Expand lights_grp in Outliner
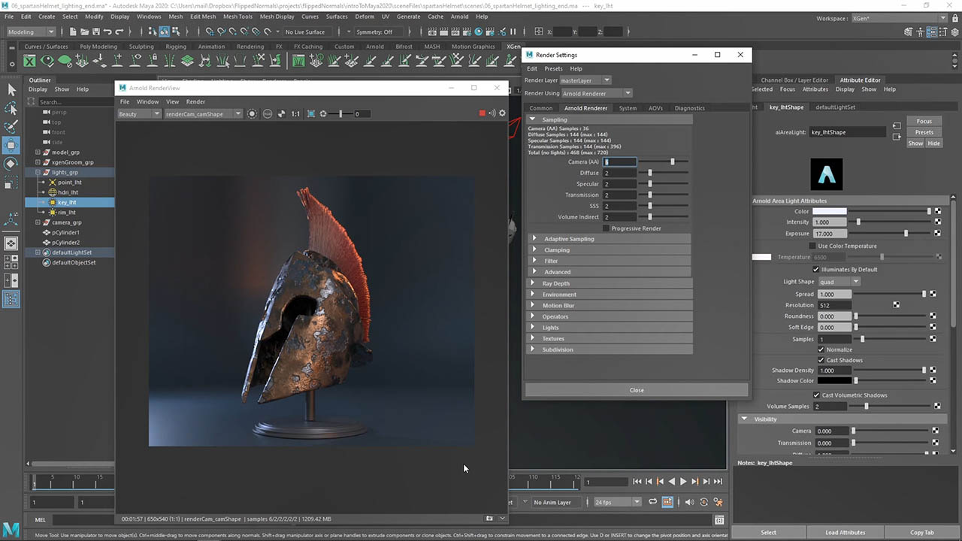 pyautogui.click(x=38, y=172)
